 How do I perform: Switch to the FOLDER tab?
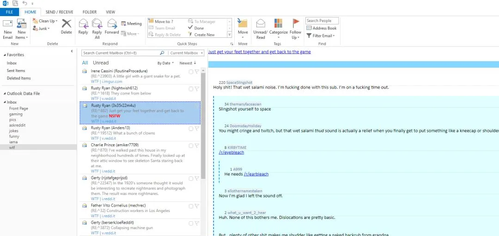[90, 12]
